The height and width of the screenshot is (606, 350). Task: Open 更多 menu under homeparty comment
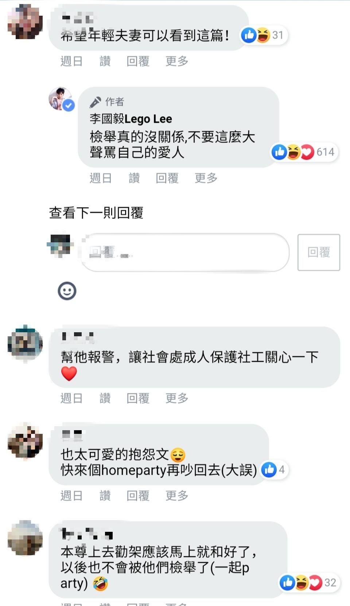pyautogui.click(x=177, y=496)
